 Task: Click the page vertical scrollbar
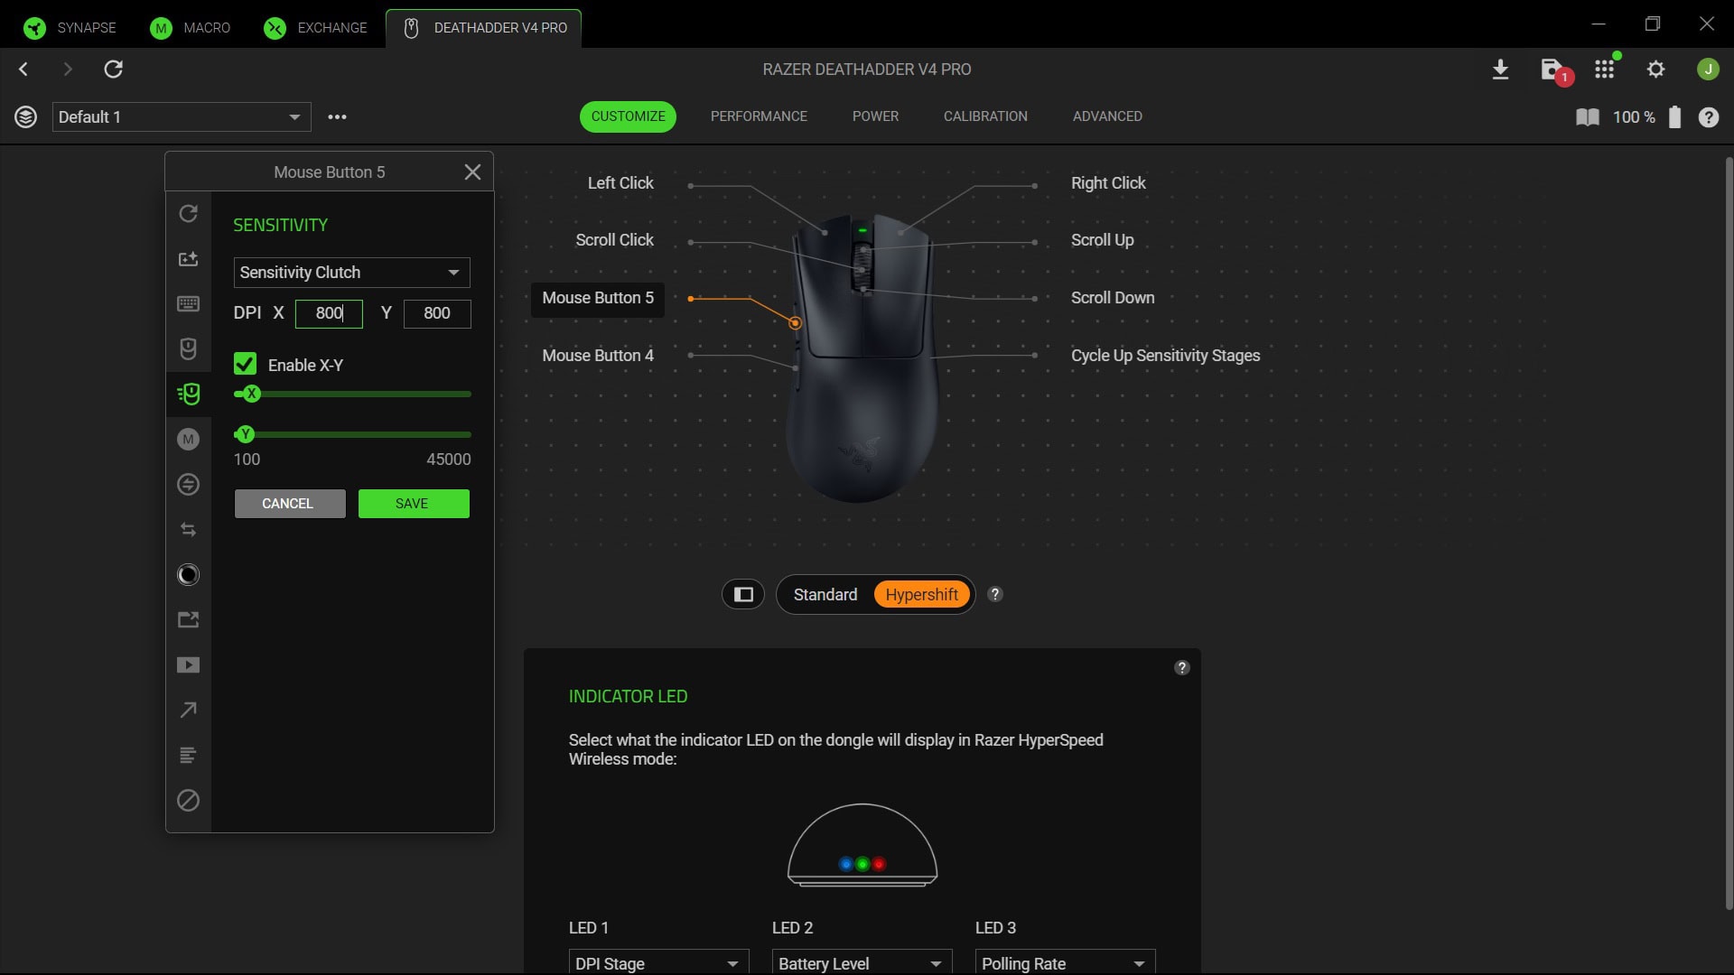pyautogui.click(x=1729, y=533)
